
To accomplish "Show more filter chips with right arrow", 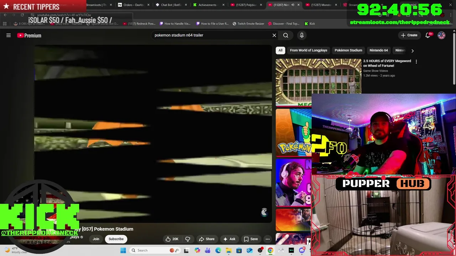I will tap(413, 50).
